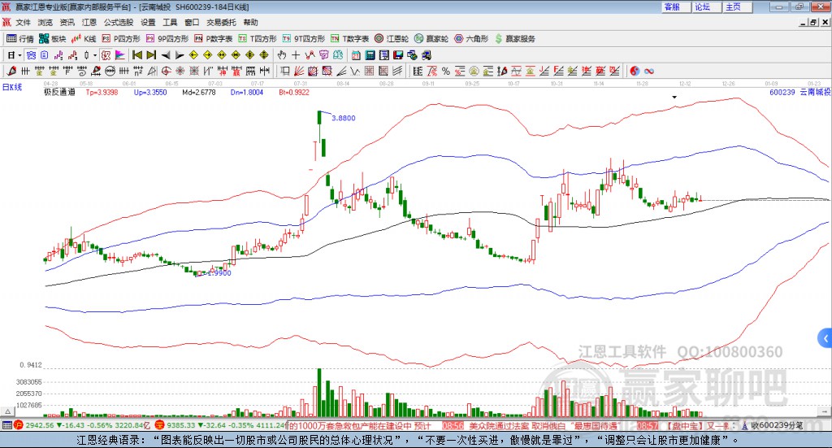Open the 资讯 menu

click(67, 22)
